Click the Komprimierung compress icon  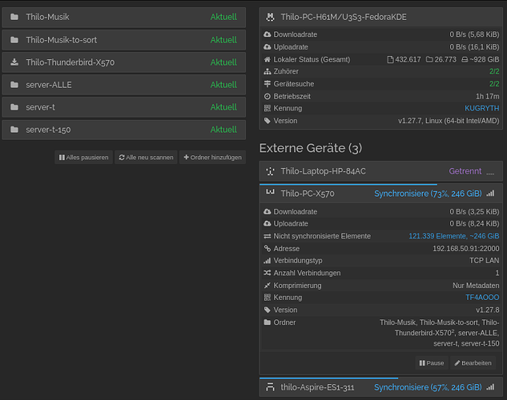(267, 286)
